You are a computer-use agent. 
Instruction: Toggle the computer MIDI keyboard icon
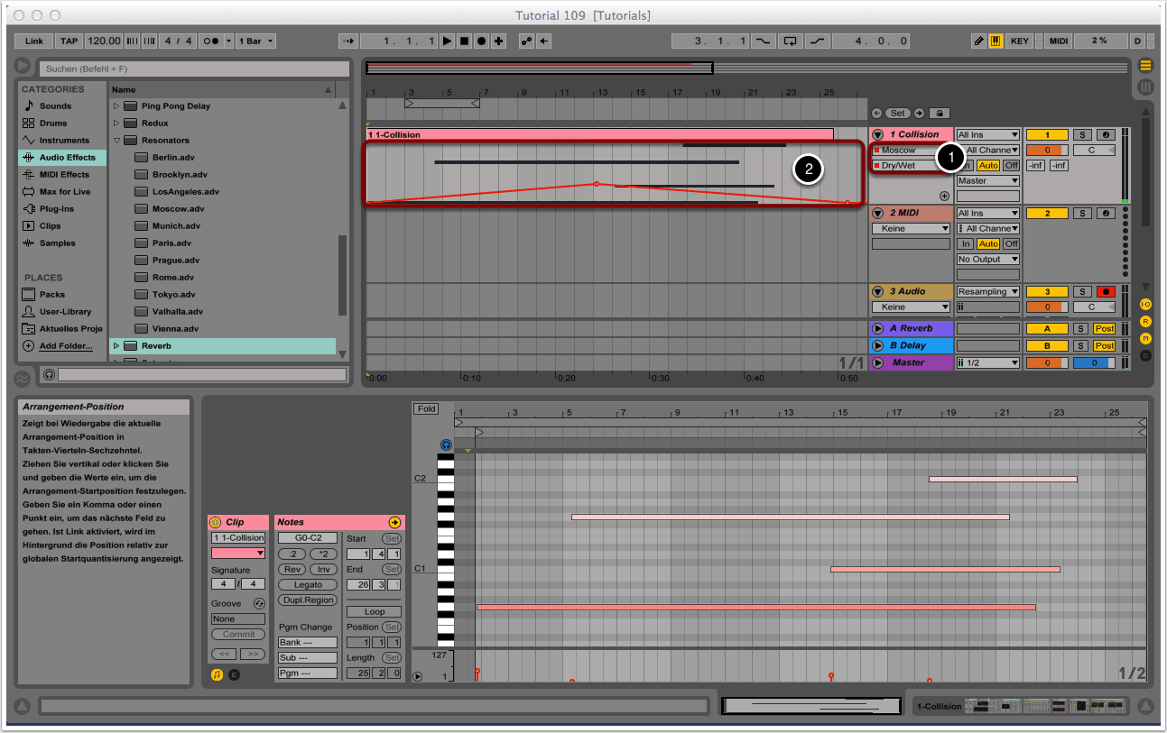tap(996, 41)
